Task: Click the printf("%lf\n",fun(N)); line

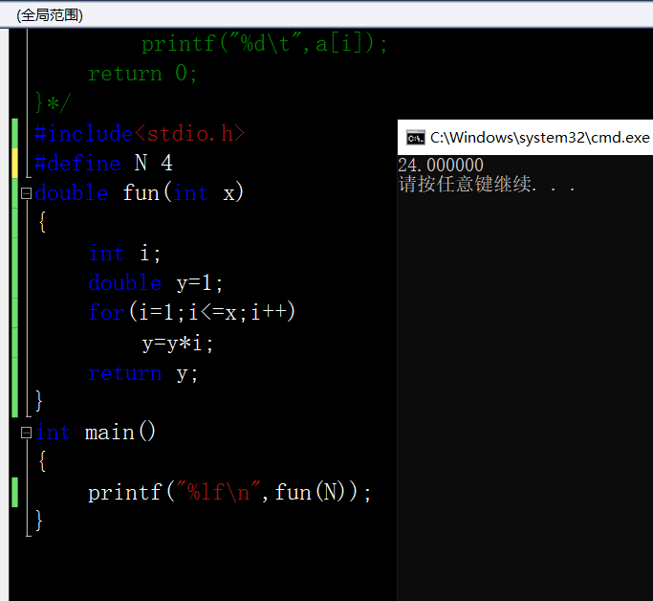Action: 229,493
